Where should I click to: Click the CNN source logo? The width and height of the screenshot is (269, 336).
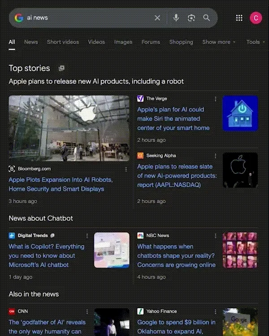[x=12, y=311]
